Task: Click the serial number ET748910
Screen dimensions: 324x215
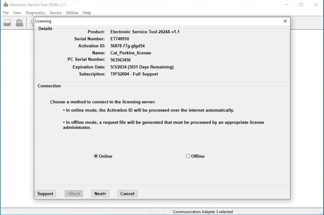Action: tap(120, 39)
